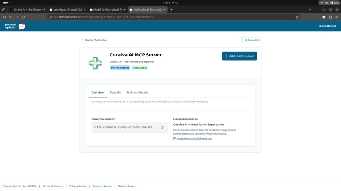Click the Connection Endpoint label
Viewport: 341px width, 191px height.
click(x=103, y=119)
